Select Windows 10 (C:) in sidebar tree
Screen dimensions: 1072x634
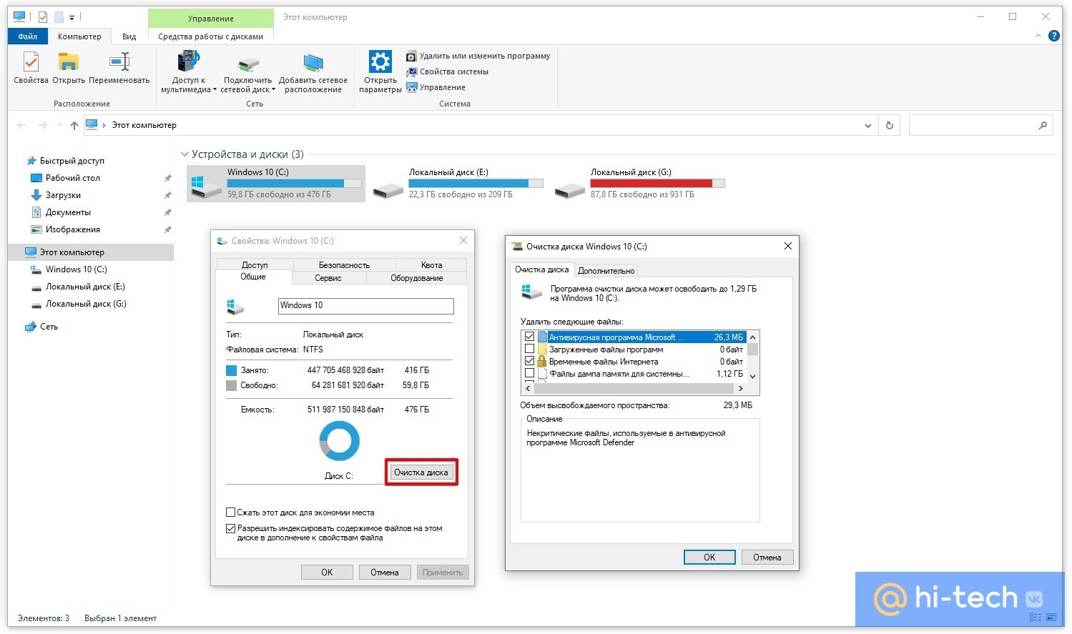76,269
